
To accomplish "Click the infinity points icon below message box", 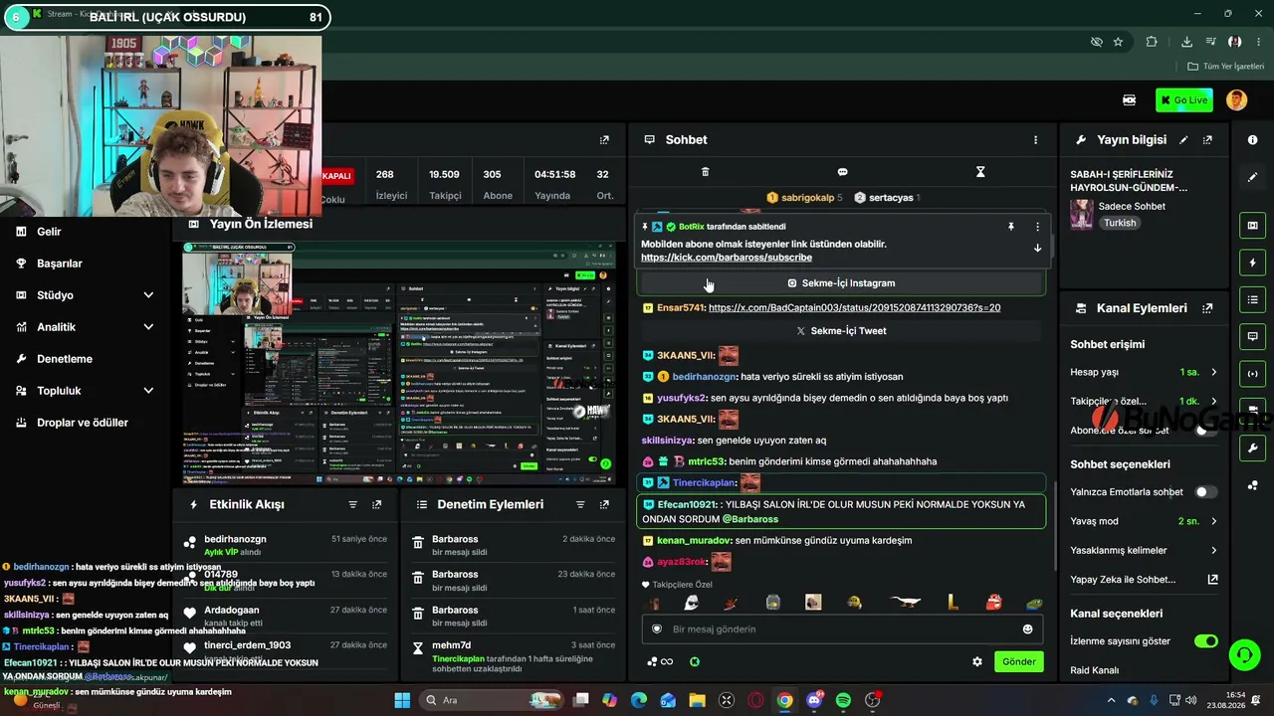I will click(659, 661).
